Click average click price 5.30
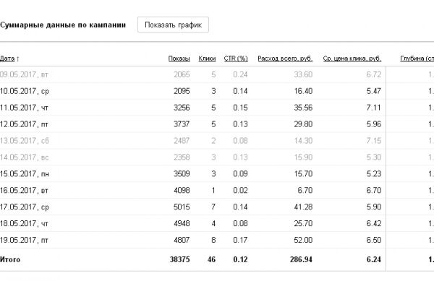Screen dimensions: 434x281 [x=374, y=157]
